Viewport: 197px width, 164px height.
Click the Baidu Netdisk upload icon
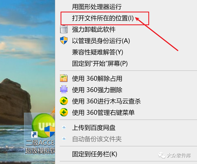pos(64,127)
